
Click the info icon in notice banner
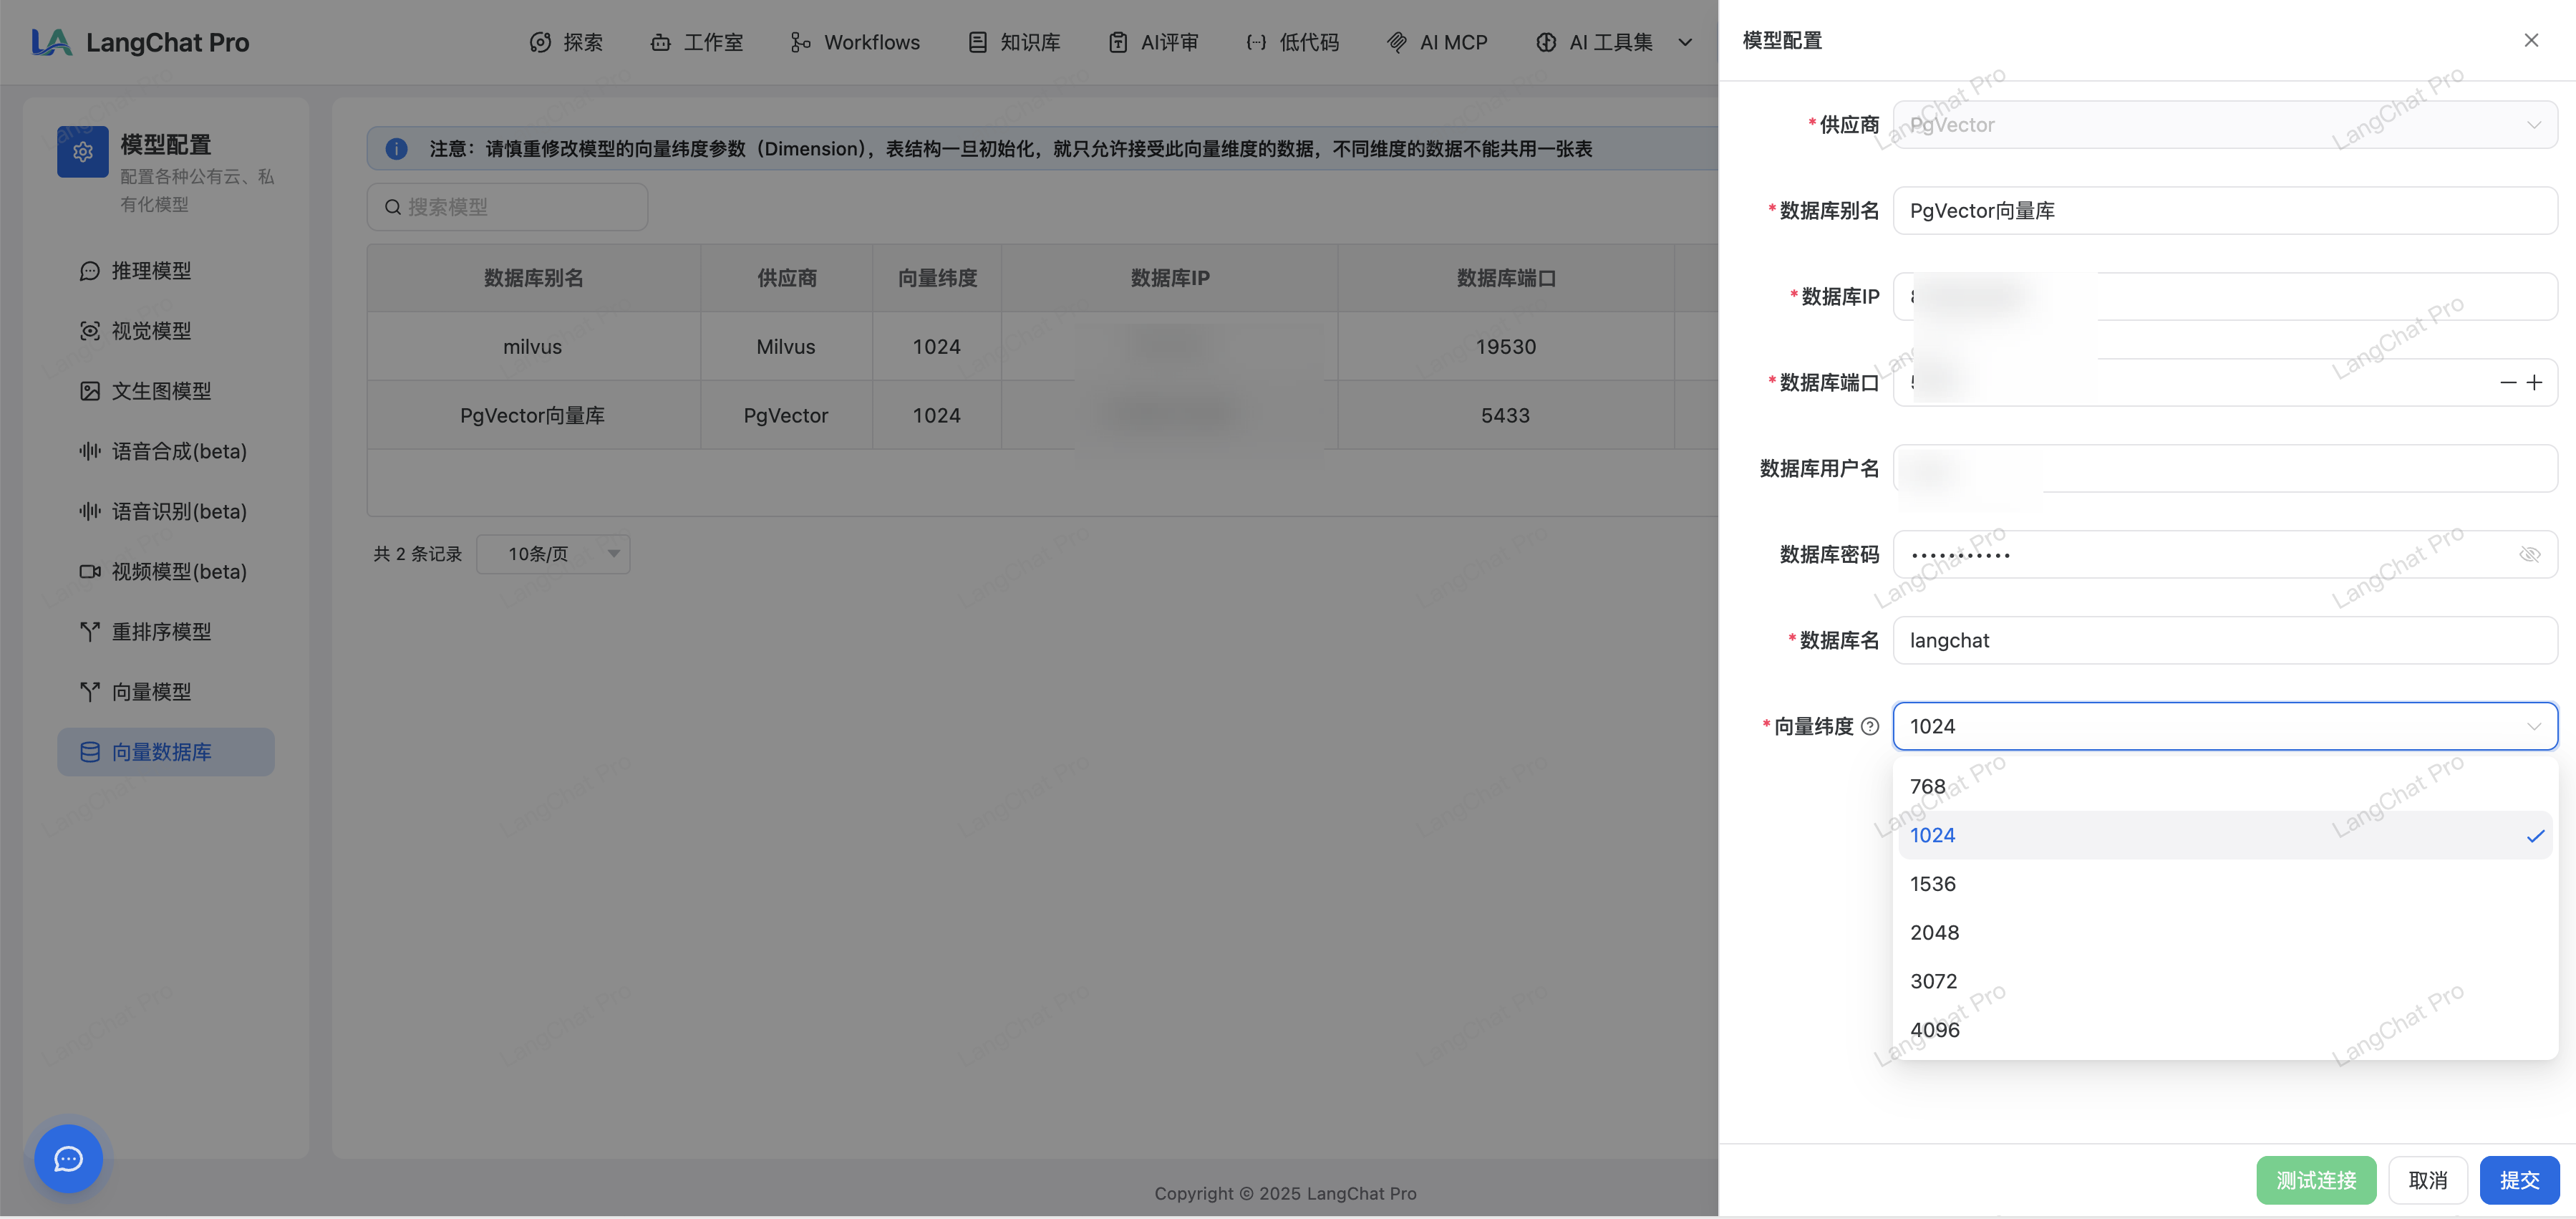(x=397, y=149)
